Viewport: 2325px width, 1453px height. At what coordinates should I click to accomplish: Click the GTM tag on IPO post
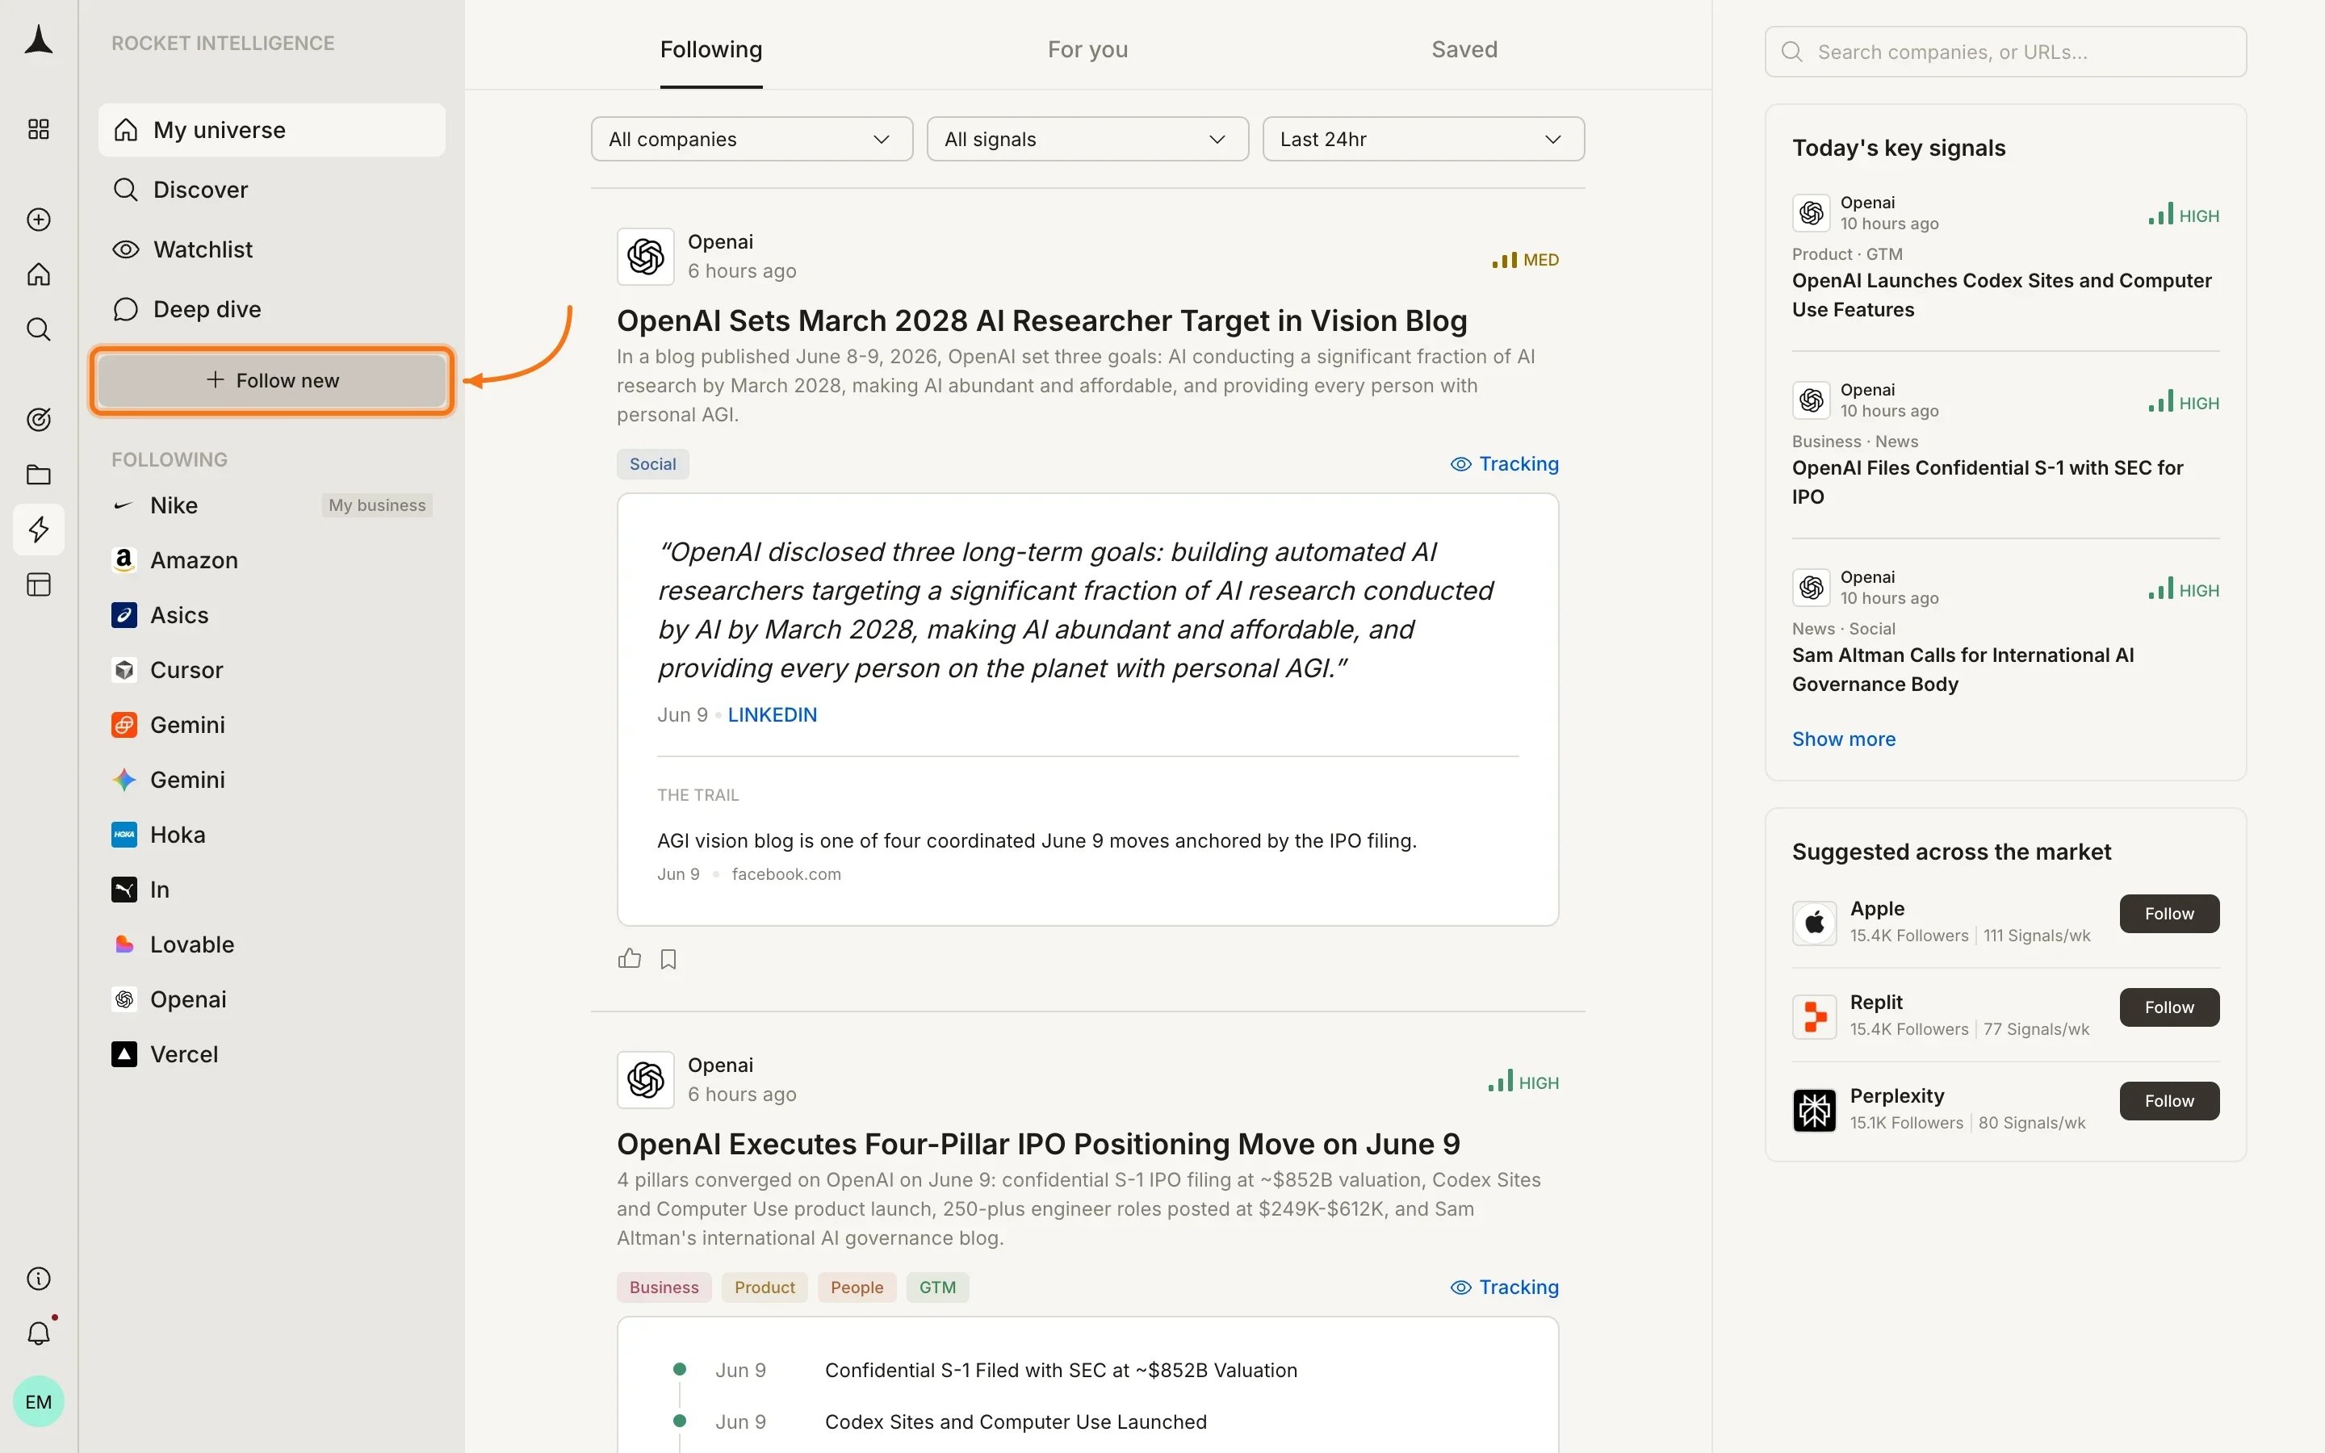[936, 1288]
